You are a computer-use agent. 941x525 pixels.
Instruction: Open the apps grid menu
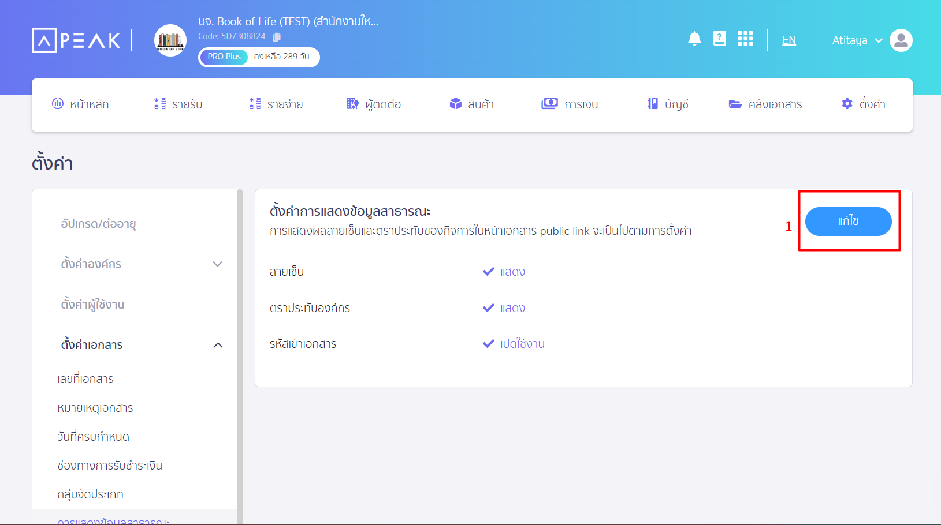745,39
